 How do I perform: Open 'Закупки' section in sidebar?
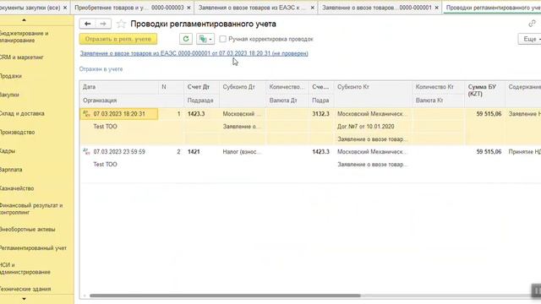[9, 95]
